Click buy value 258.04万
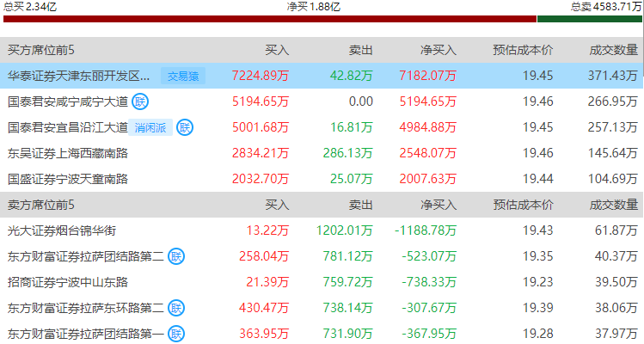 (x=264, y=256)
